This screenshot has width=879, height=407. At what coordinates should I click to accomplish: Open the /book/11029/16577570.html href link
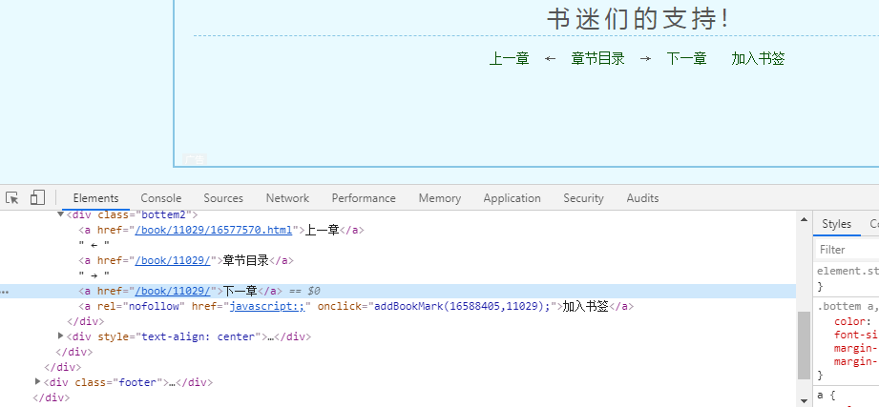(x=214, y=230)
